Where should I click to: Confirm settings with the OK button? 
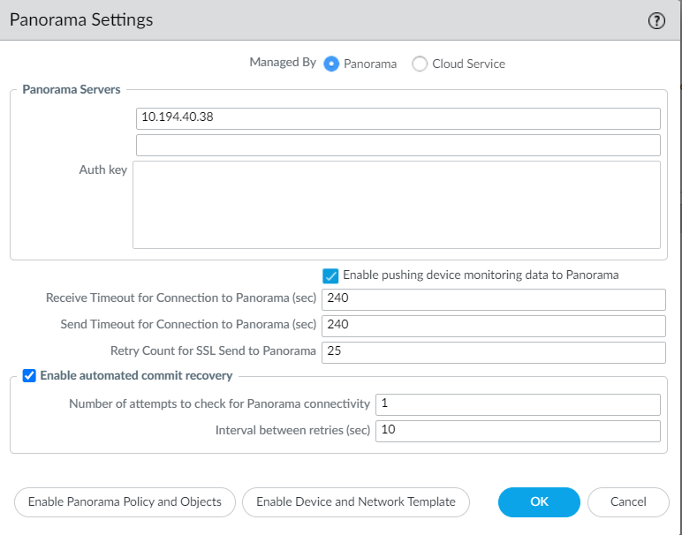[539, 502]
